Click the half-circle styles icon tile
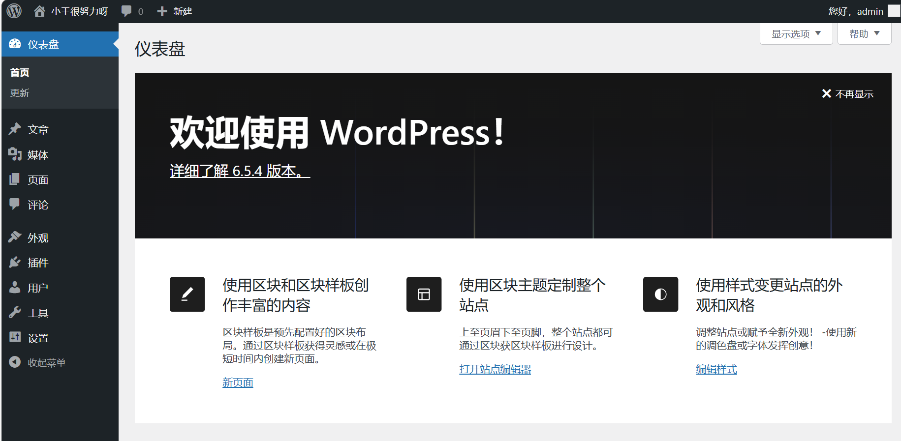 coord(661,294)
